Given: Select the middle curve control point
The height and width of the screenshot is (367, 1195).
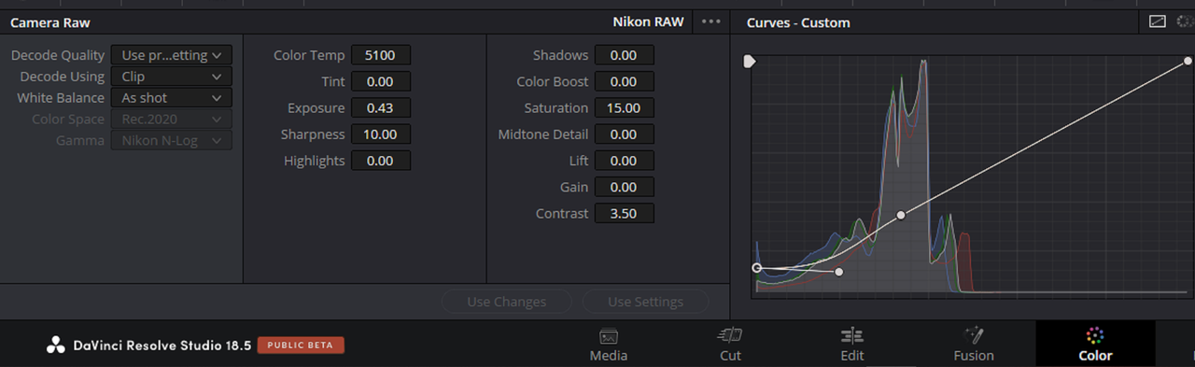Looking at the screenshot, I should [901, 215].
